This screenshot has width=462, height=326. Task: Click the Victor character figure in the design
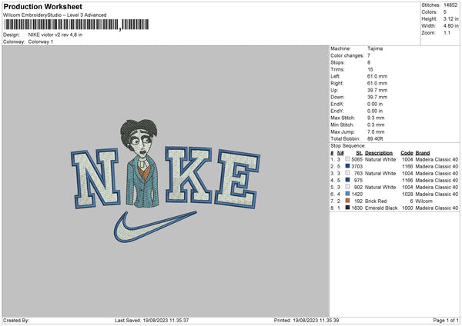point(141,163)
